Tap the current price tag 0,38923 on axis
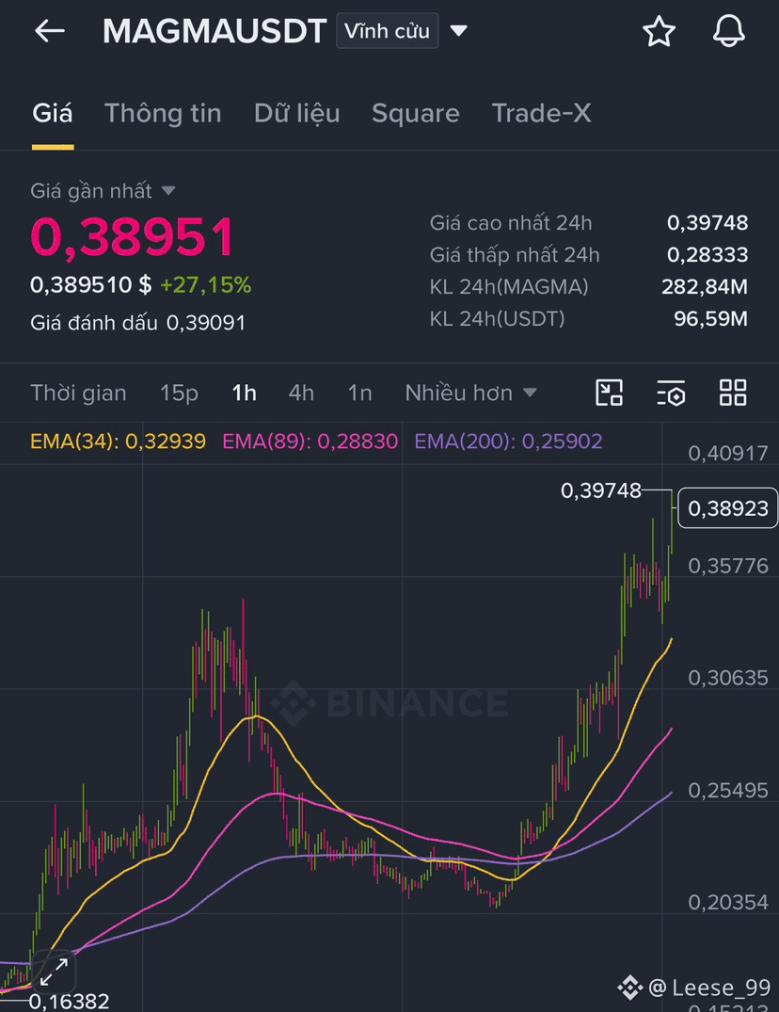The width and height of the screenshot is (779, 1012). (728, 508)
